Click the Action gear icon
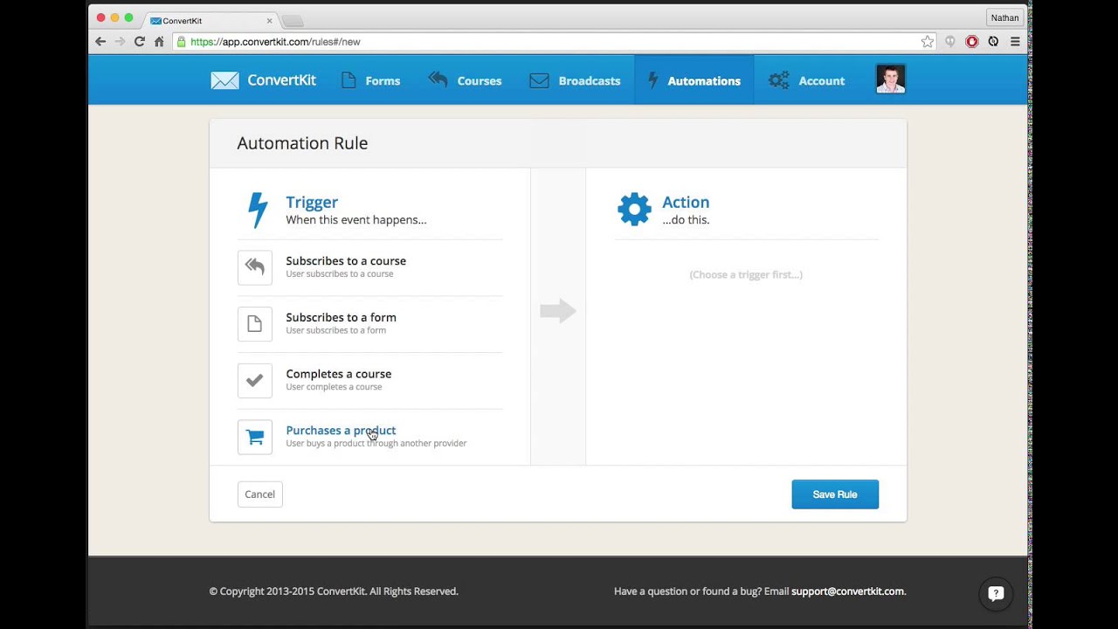Image resolution: width=1118 pixels, height=629 pixels. click(x=634, y=210)
